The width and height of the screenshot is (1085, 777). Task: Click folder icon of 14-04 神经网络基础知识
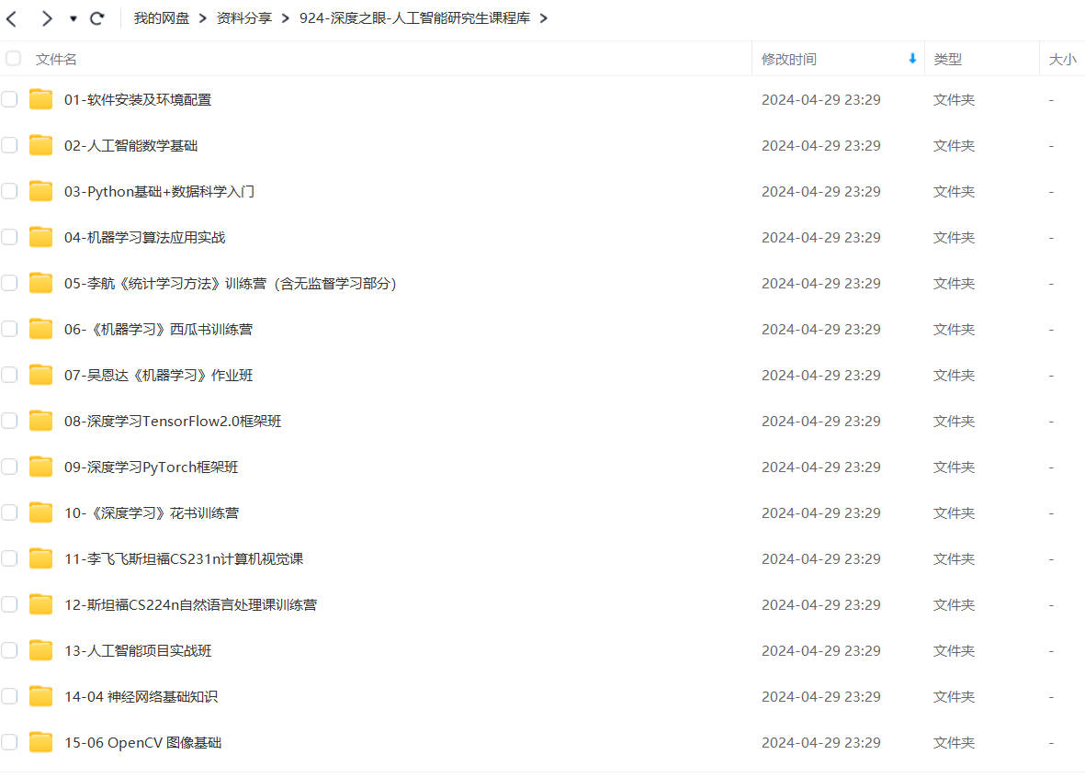tap(40, 696)
